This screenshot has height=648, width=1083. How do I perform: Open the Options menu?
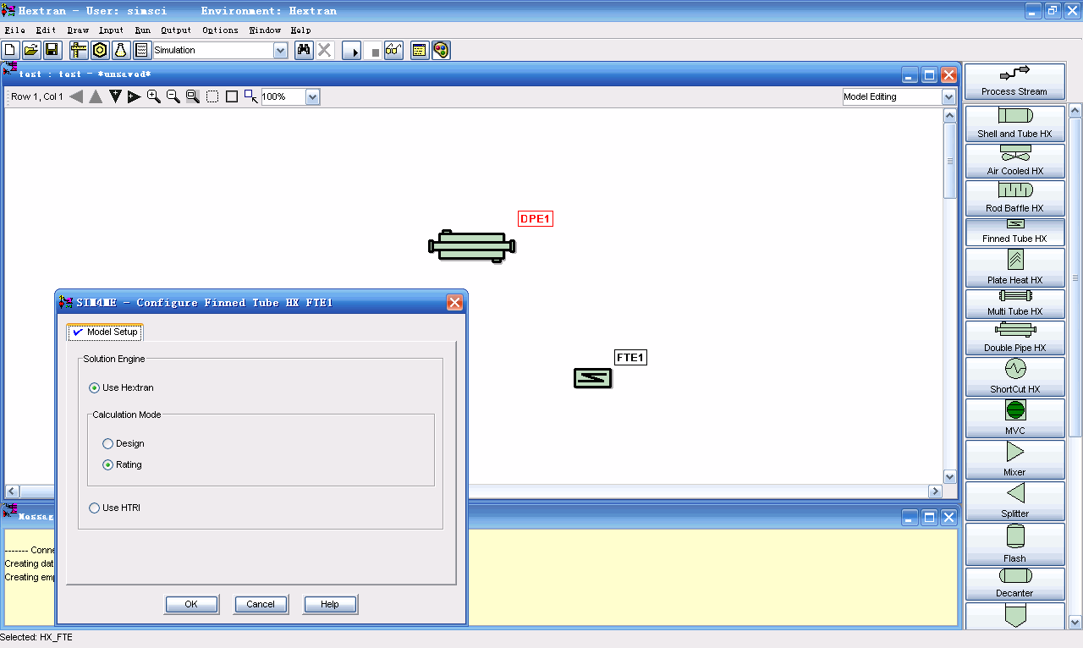[220, 30]
